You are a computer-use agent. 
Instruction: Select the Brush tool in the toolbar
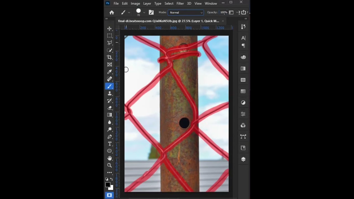110,86
